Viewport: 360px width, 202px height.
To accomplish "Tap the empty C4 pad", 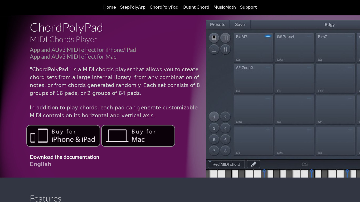I will click(x=253, y=141).
